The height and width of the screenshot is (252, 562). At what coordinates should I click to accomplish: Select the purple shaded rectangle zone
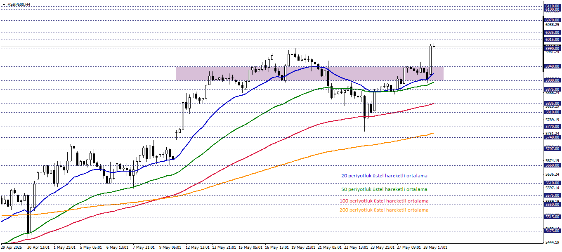310,73
